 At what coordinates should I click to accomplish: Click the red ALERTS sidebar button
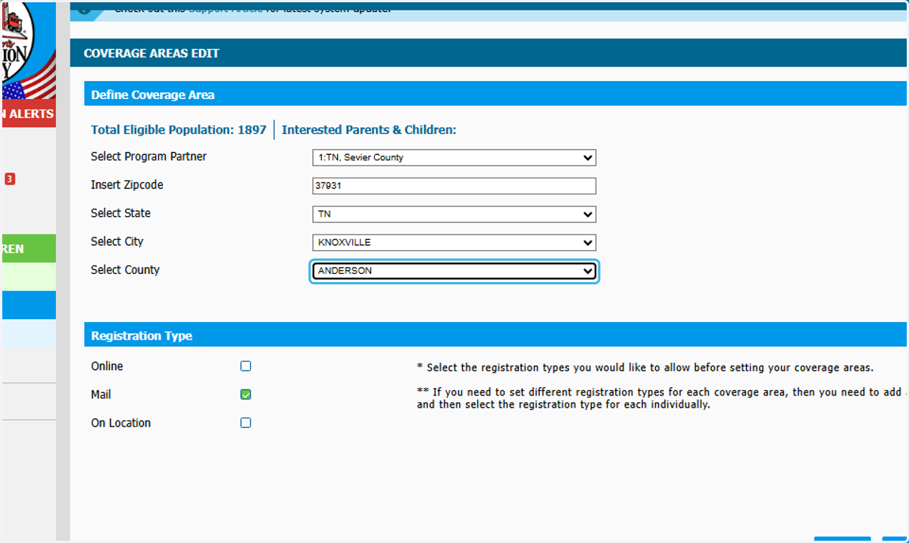click(28, 113)
